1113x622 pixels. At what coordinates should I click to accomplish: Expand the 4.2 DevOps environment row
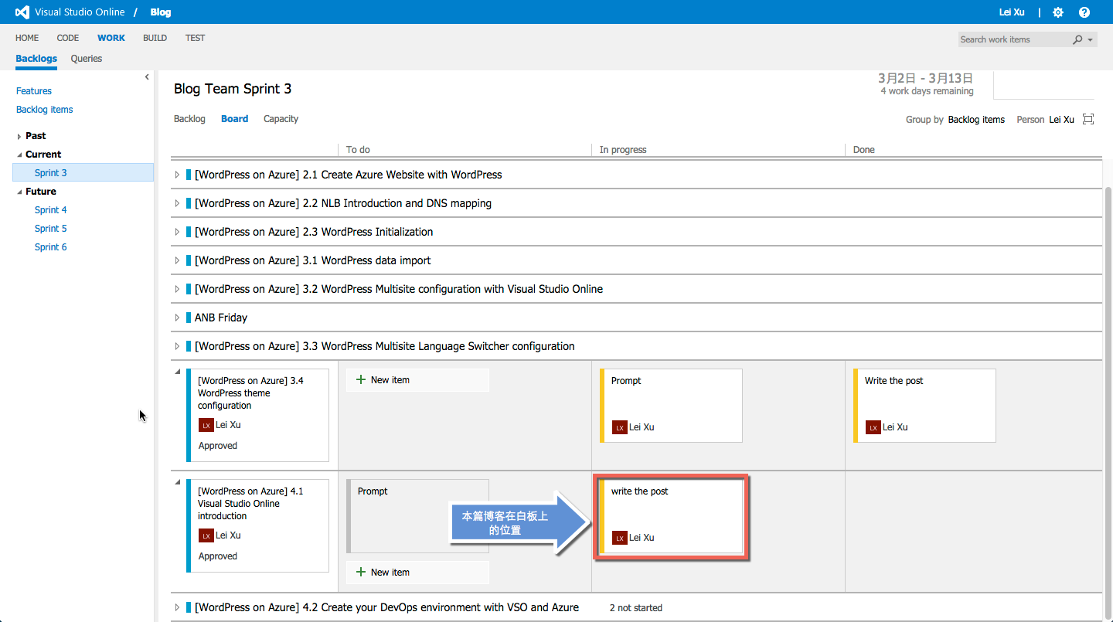tap(177, 607)
